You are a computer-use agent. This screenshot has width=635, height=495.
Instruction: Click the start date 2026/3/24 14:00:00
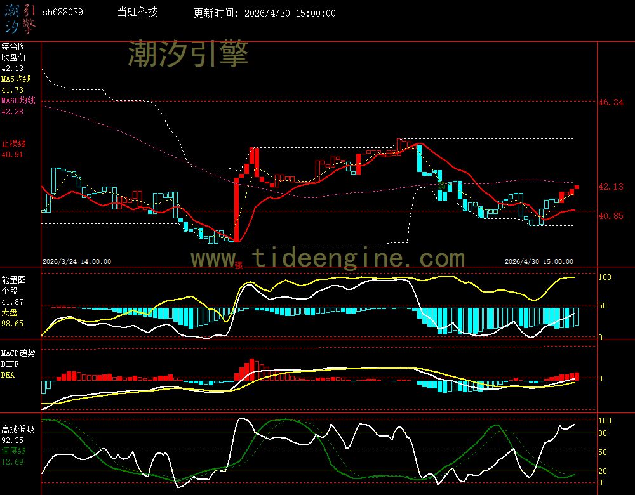click(77, 261)
